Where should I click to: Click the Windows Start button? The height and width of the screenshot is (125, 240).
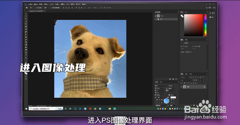click(26, 109)
